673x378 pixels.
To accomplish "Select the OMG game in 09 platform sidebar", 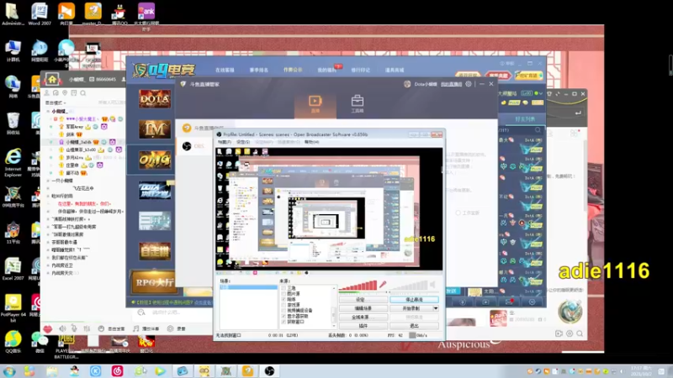I will click(x=155, y=160).
